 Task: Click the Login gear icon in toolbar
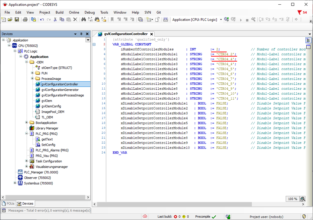point(227,20)
